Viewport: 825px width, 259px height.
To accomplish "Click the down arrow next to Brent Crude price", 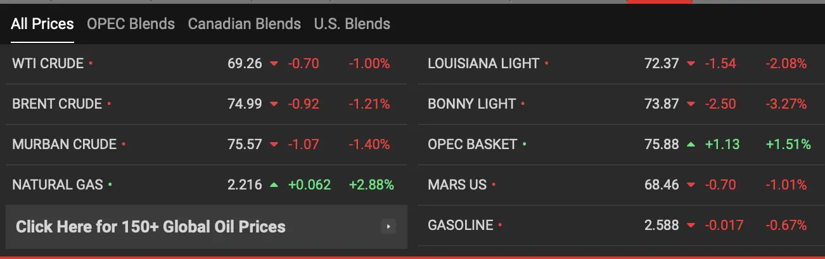I will 274,104.
